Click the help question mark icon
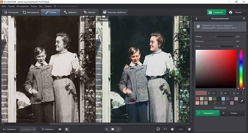This screenshot has width=248, height=133. pyautogui.click(x=244, y=19)
